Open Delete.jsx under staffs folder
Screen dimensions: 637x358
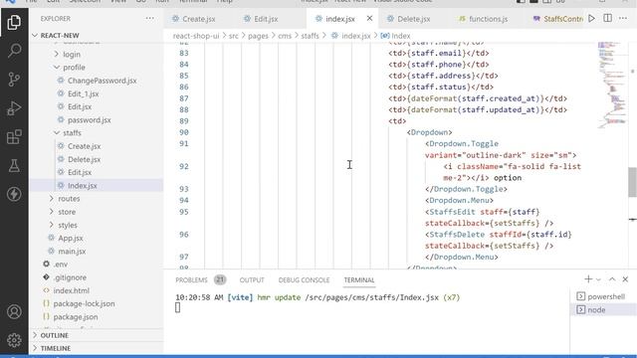tap(97, 159)
